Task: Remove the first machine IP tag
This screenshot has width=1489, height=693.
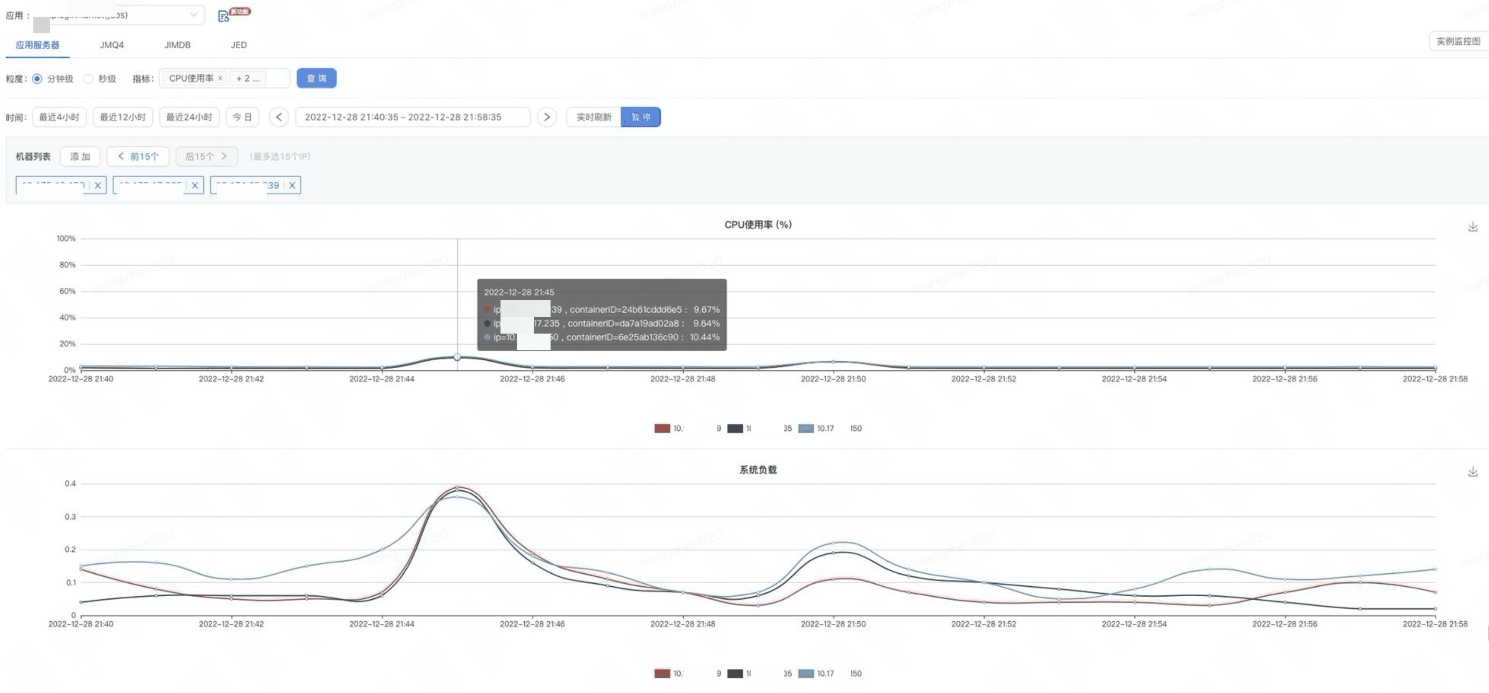Action: tap(98, 186)
